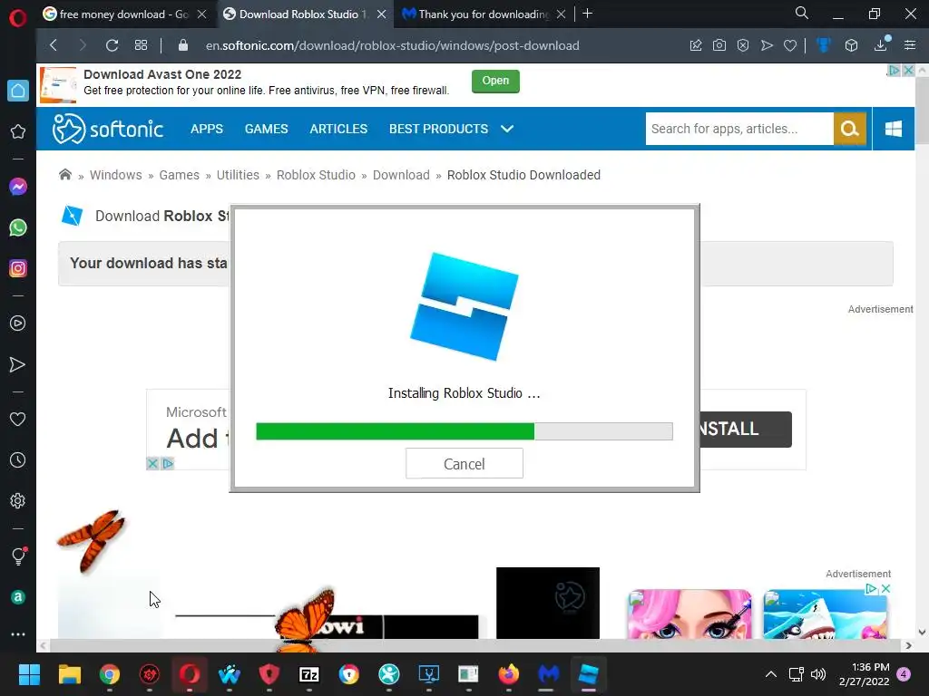Add page to bookmarks heart icon
The height and width of the screenshot is (696, 929).
point(790,45)
